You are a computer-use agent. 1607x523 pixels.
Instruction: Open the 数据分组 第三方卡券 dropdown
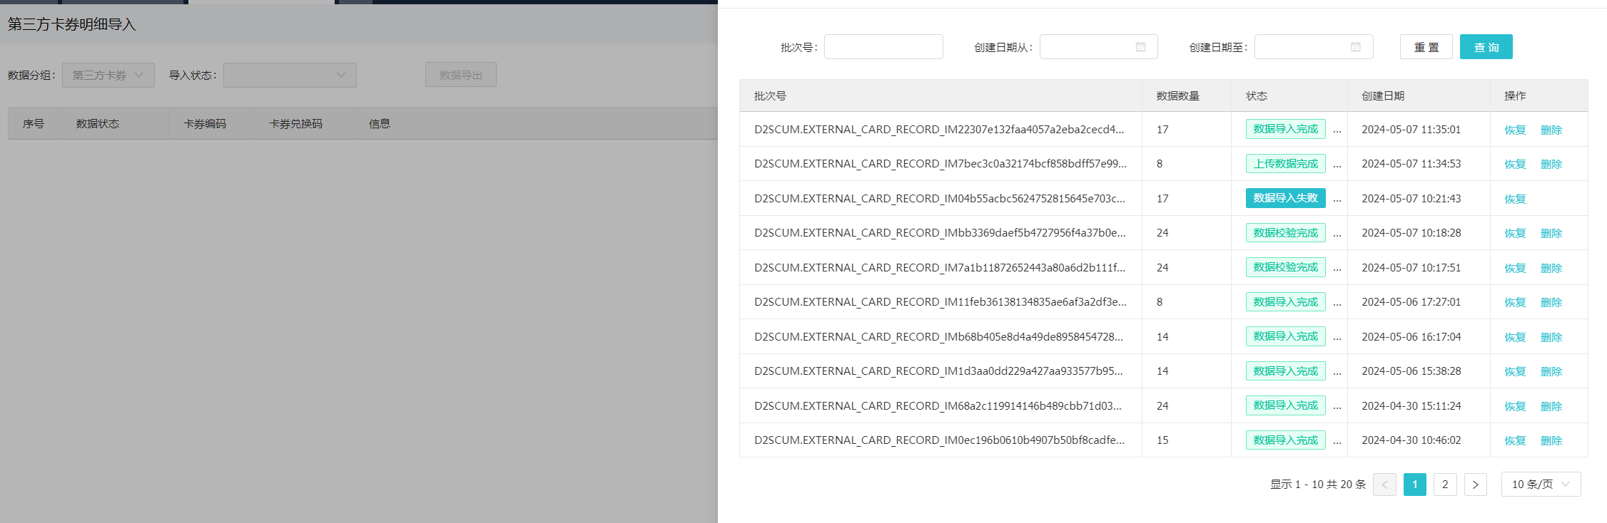click(108, 76)
